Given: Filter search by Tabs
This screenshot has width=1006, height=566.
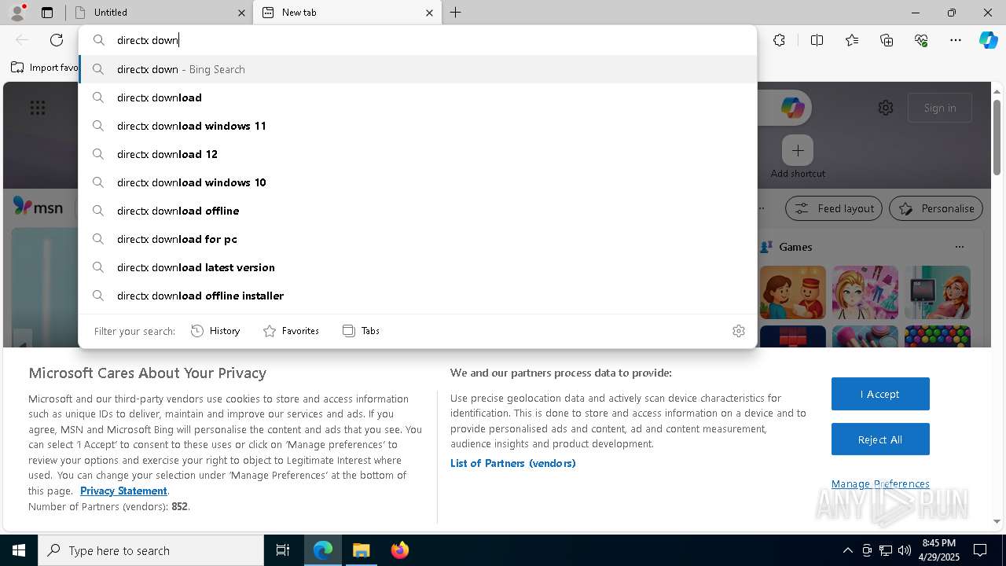Looking at the screenshot, I should pos(361,331).
